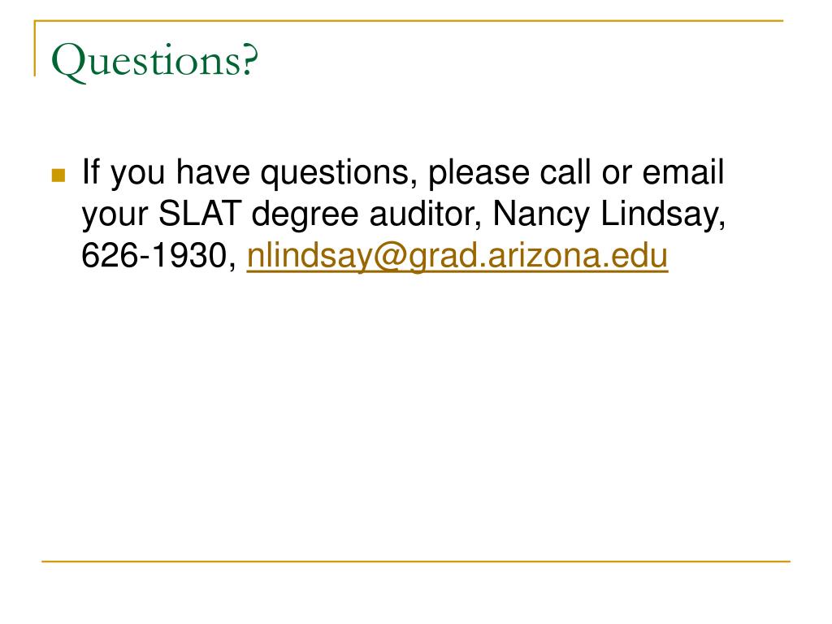Click the word "have" in the first line
832x624 pixels.
click(213, 172)
